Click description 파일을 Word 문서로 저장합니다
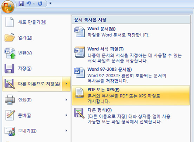Screen dimensions: 194x142 coord(118,35)
